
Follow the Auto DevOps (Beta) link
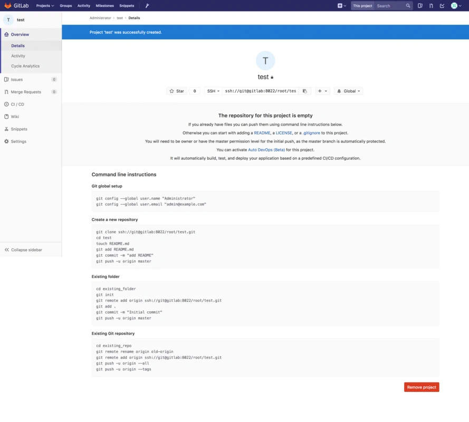click(266, 150)
